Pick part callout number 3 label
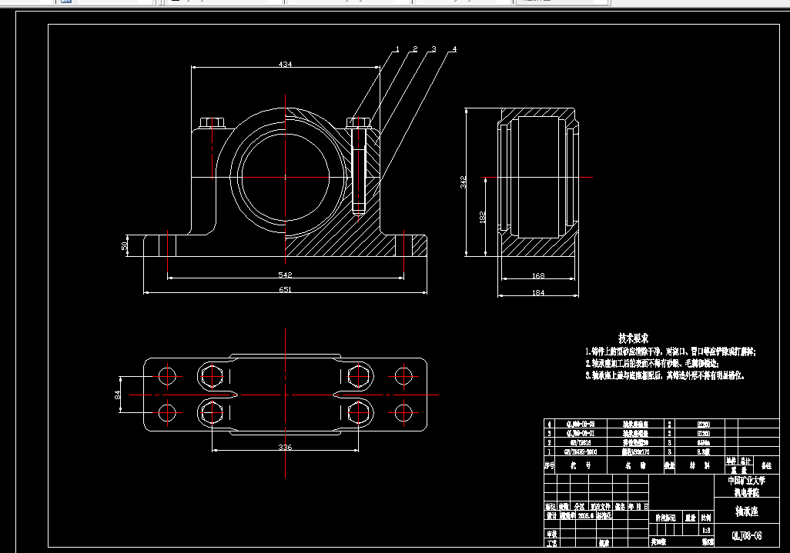 tap(433, 48)
